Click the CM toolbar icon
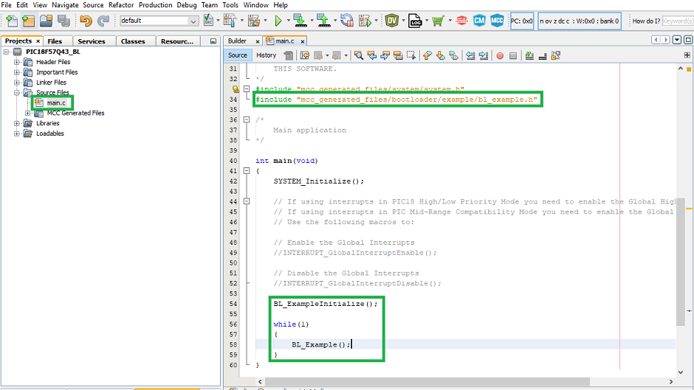This screenshot has width=694, height=390. click(480, 21)
